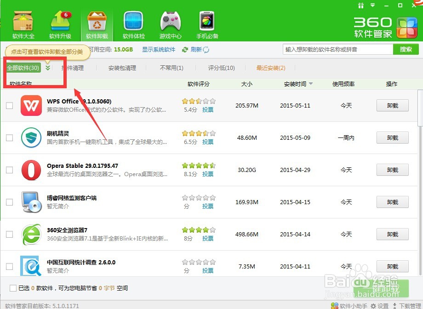
Task: Tick the 中国互联网统计调查 checkbox
Action: pos(10,266)
